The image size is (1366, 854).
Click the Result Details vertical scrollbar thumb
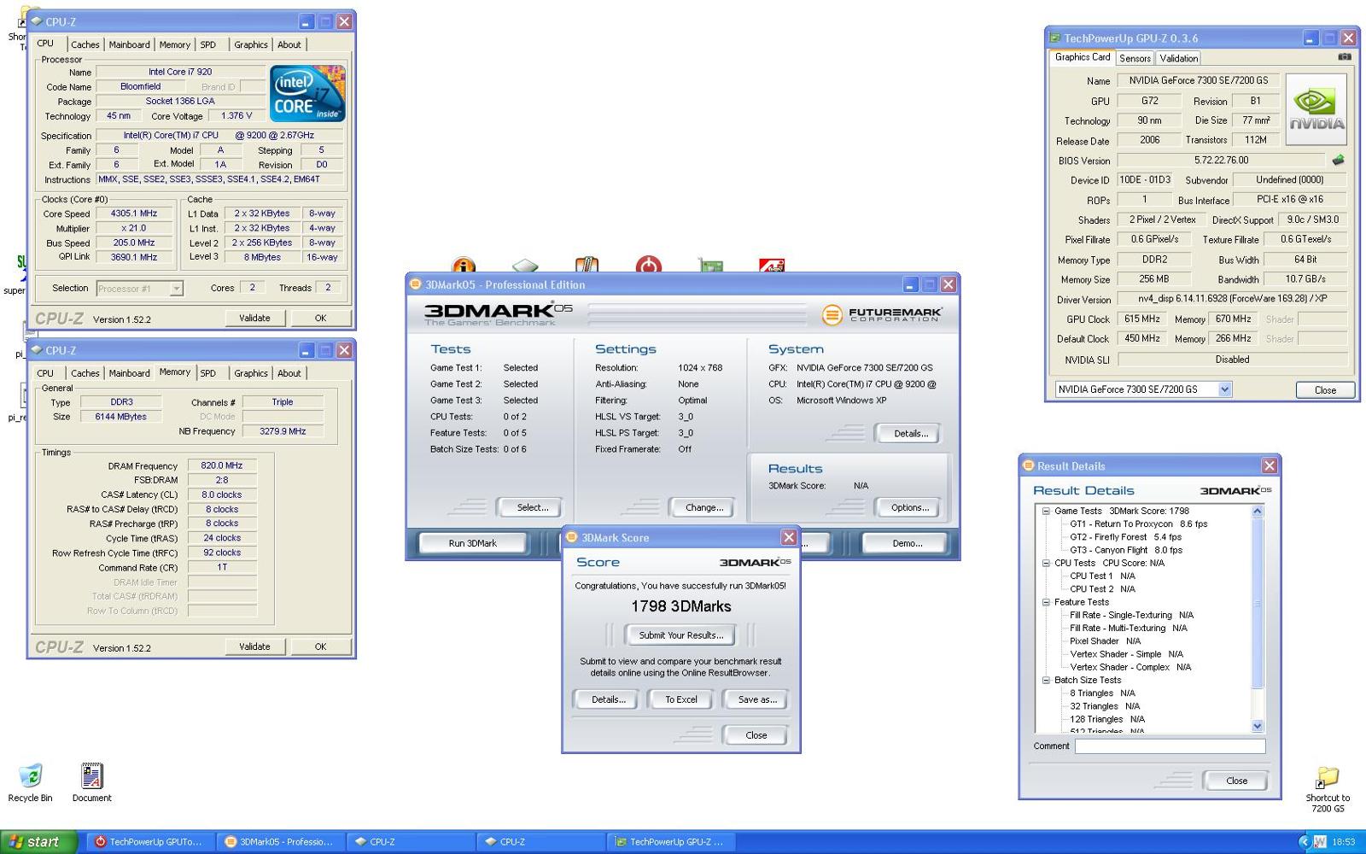1257,603
